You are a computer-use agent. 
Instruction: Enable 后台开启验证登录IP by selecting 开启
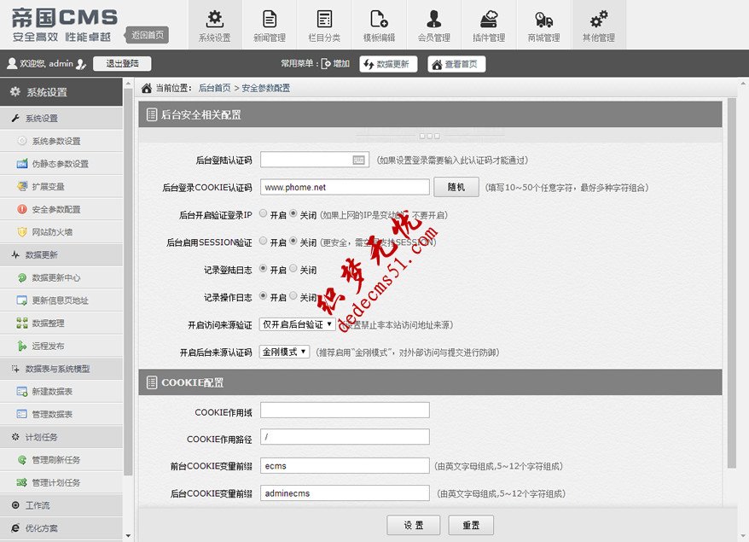263,213
